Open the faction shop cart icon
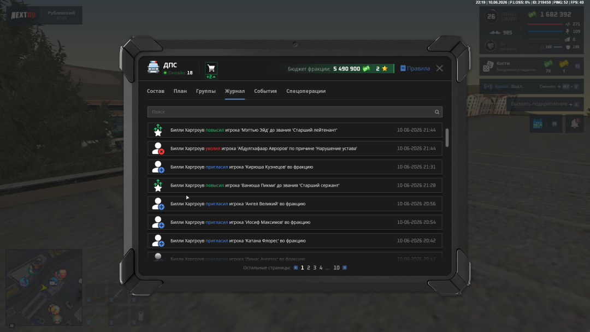 (x=211, y=68)
